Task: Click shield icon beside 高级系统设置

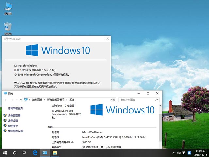Action: tap(5, 131)
